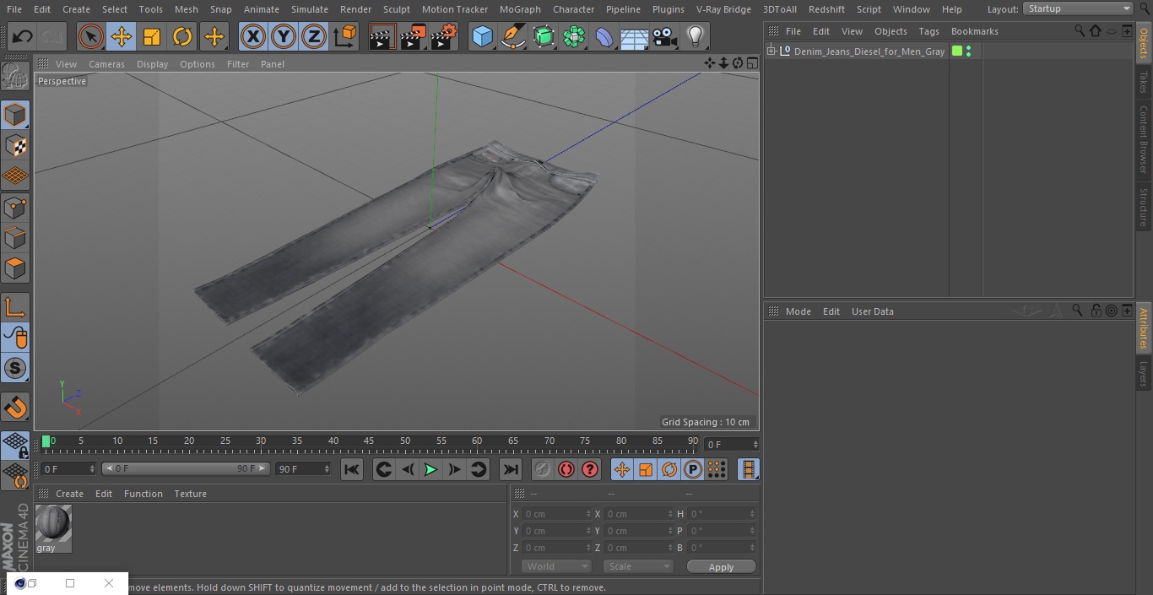Open the spline Pen tool
This screenshot has width=1153, height=595.
pos(513,36)
